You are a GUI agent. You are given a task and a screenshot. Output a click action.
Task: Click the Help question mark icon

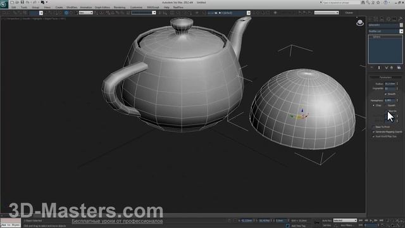pos(385,3)
